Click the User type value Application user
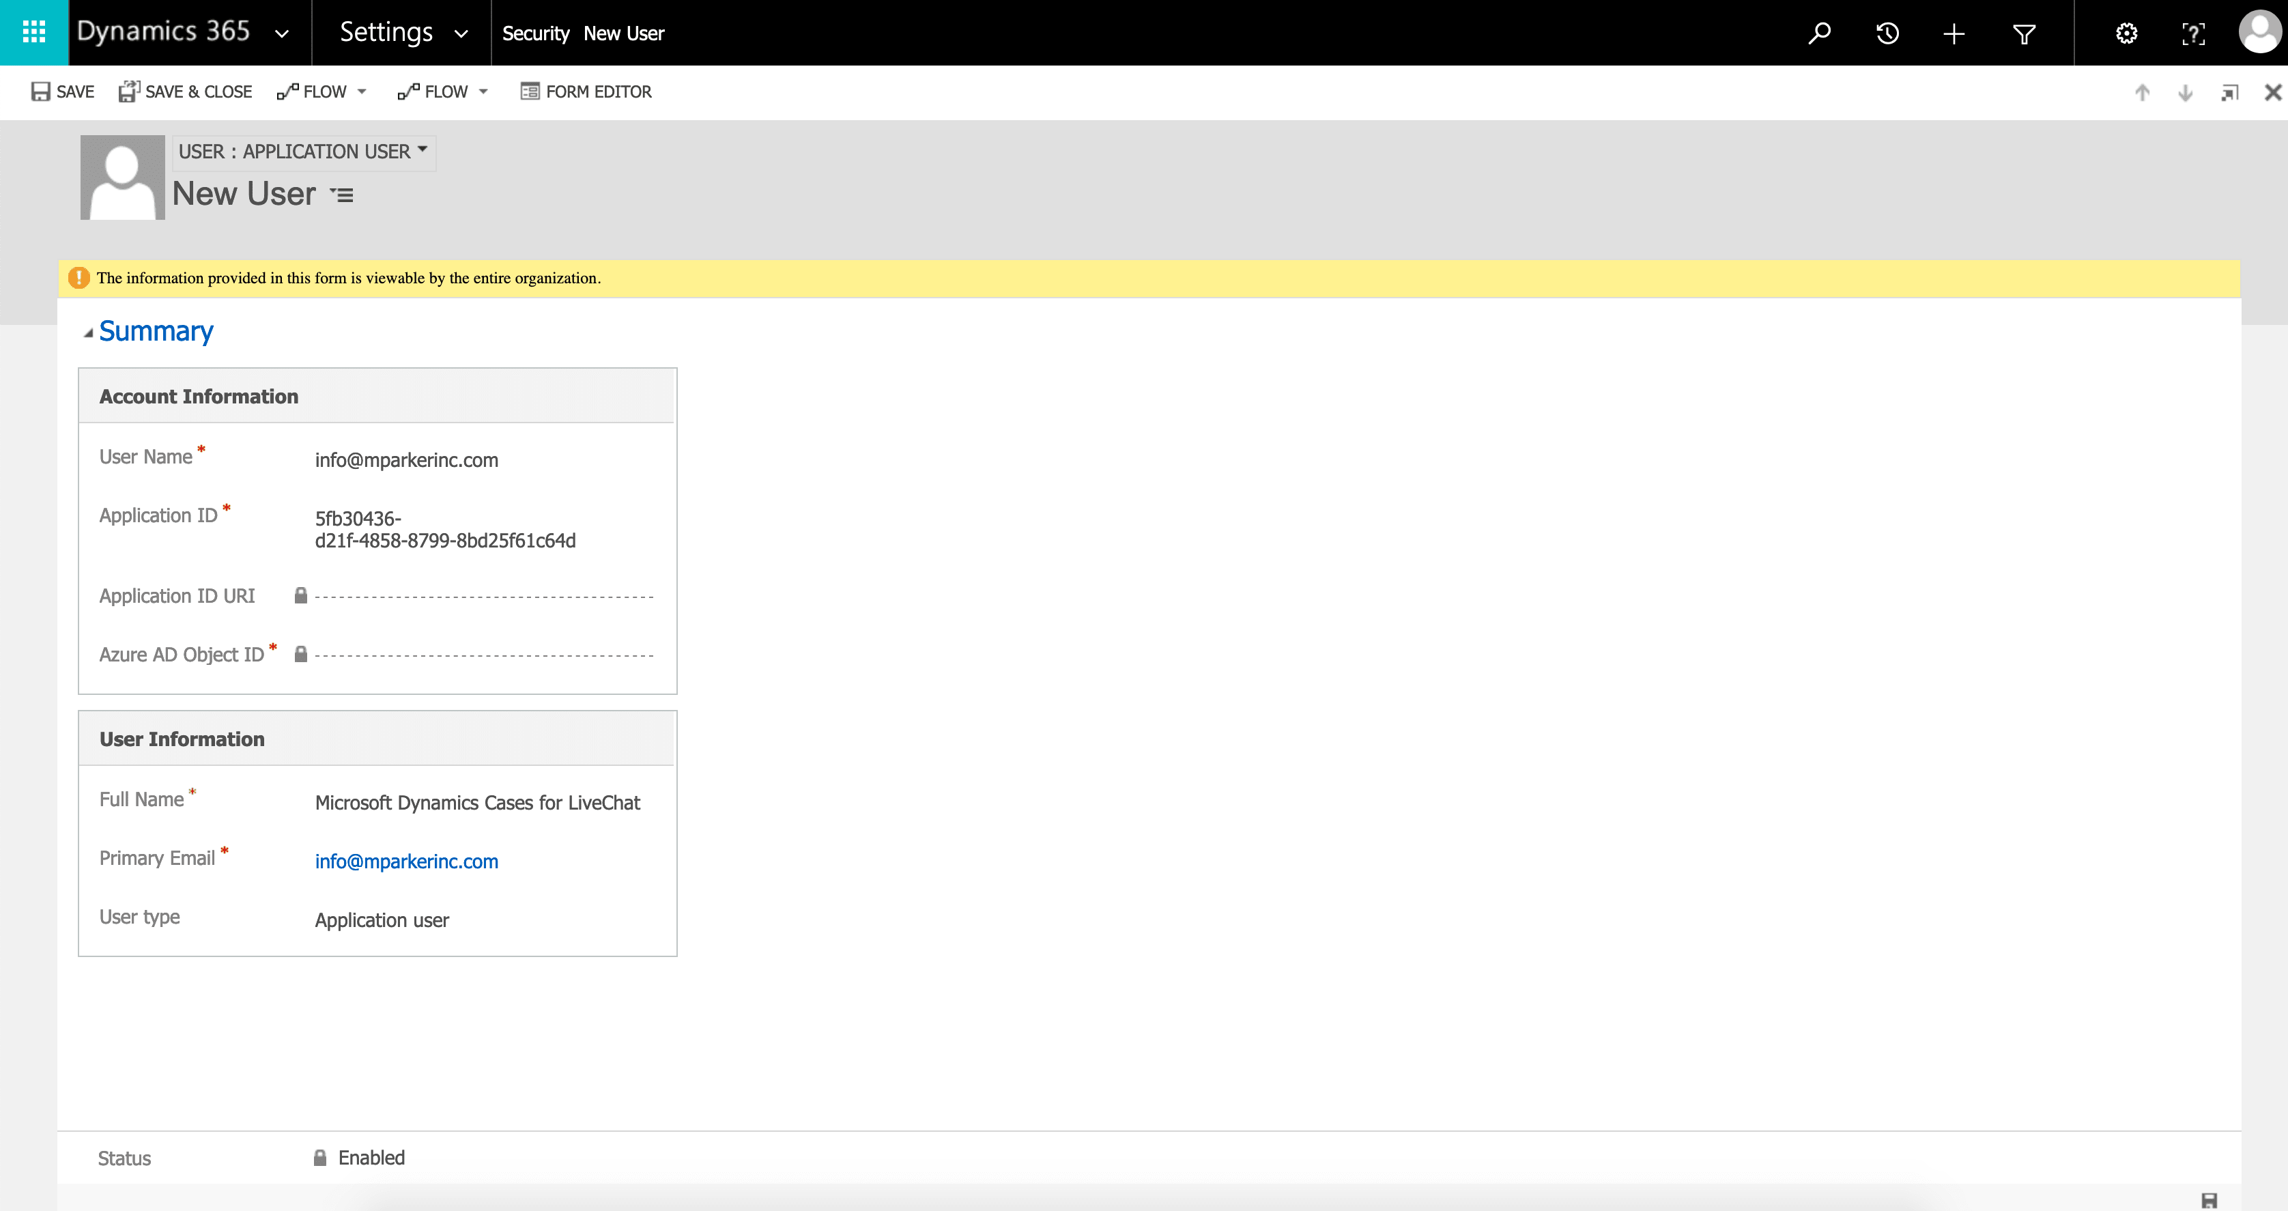This screenshot has width=2288, height=1211. click(382, 920)
